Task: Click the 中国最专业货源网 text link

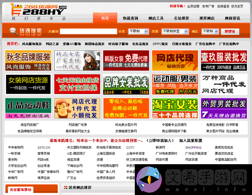Action: point(174,125)
